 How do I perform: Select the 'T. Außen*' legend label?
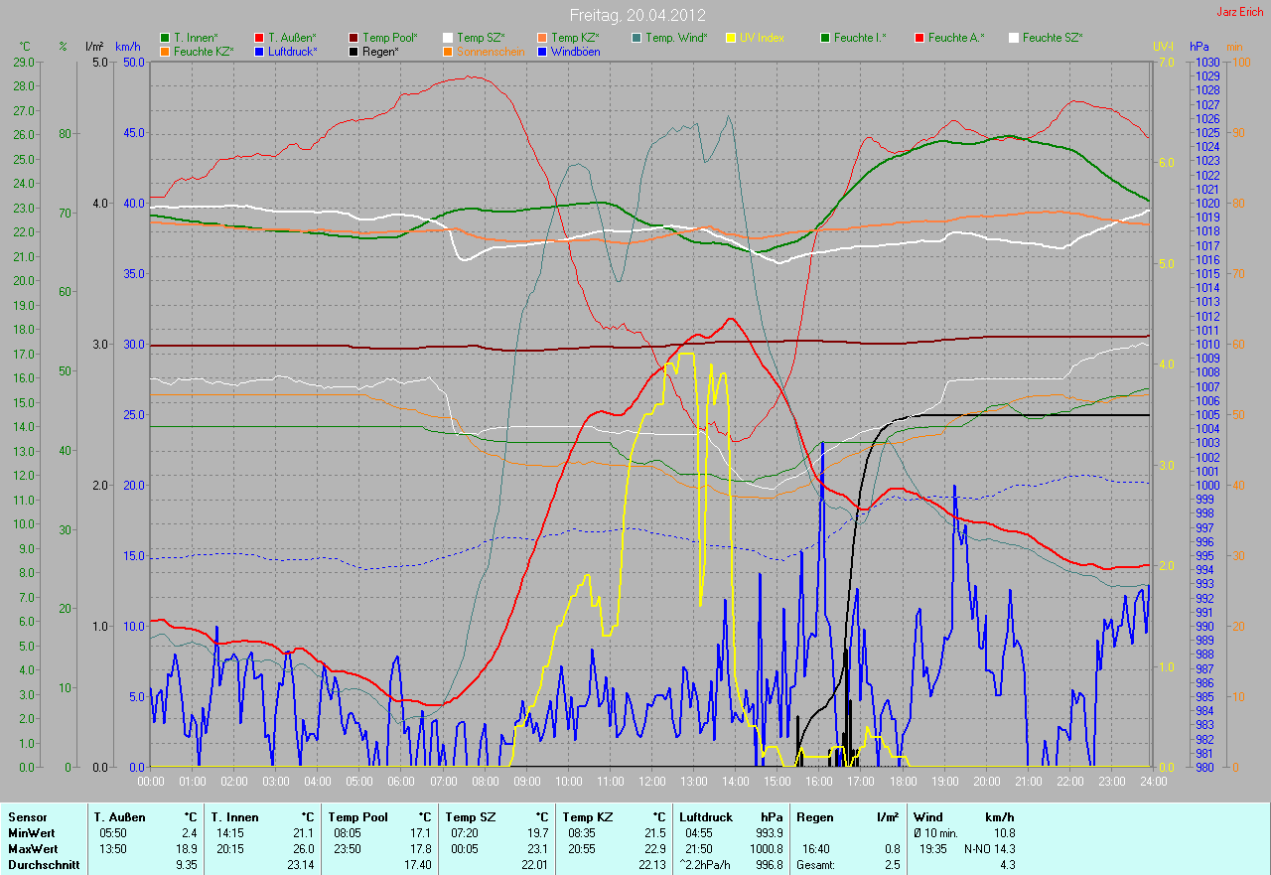coord(292,38)
